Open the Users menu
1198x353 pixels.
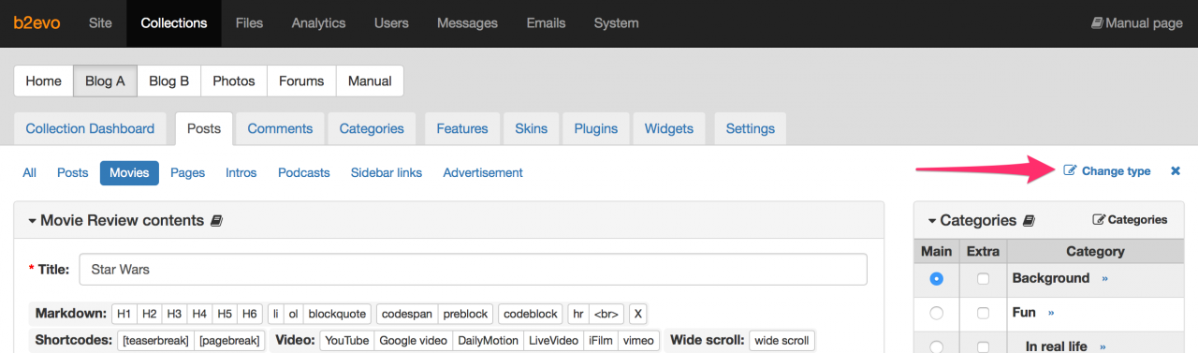pyautogui.click(x=391, y=23)
